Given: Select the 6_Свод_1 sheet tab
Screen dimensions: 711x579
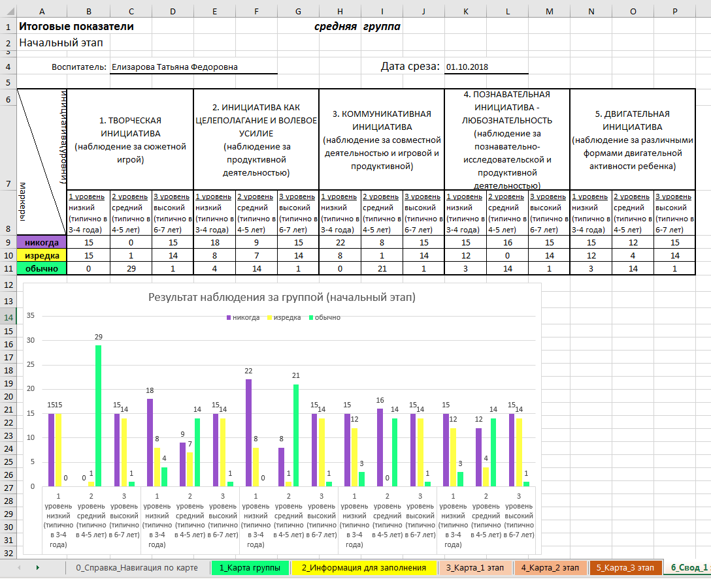Looking at the screenshot, I should pyautogui.click(x=688, y=568).
